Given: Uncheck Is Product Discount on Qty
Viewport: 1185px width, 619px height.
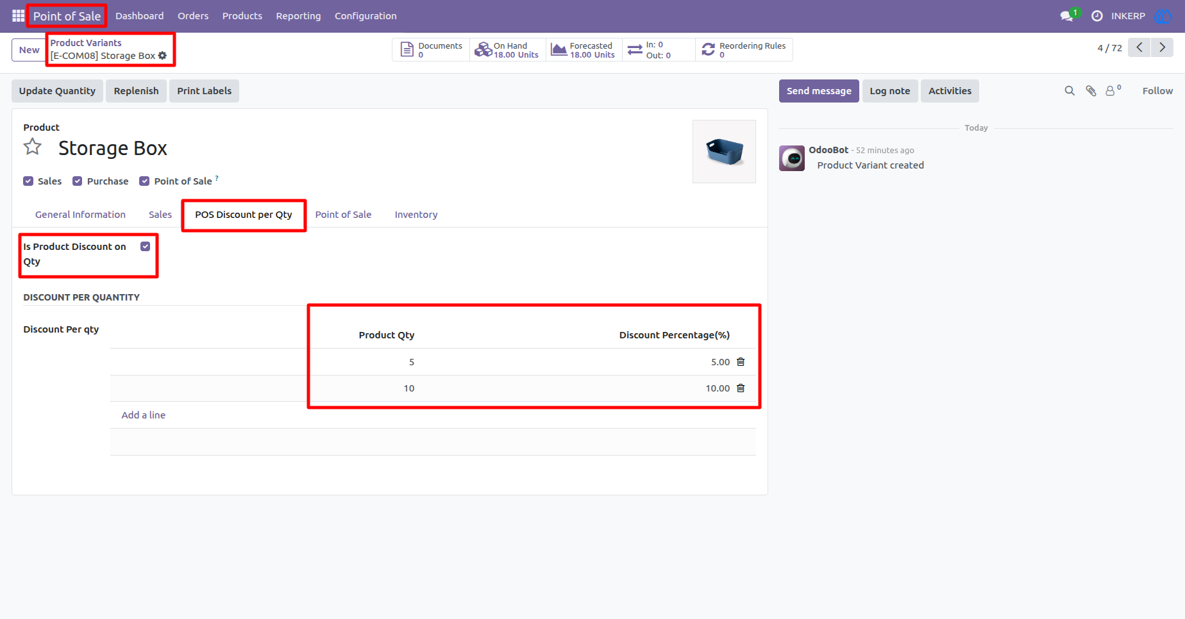Looking at the screenshot, I should pos(146,247).
